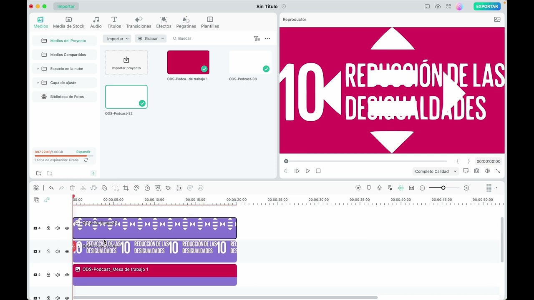Open the player volume speaker icon
The height and width of the screenshot is (300, 534).
(487, 171)
